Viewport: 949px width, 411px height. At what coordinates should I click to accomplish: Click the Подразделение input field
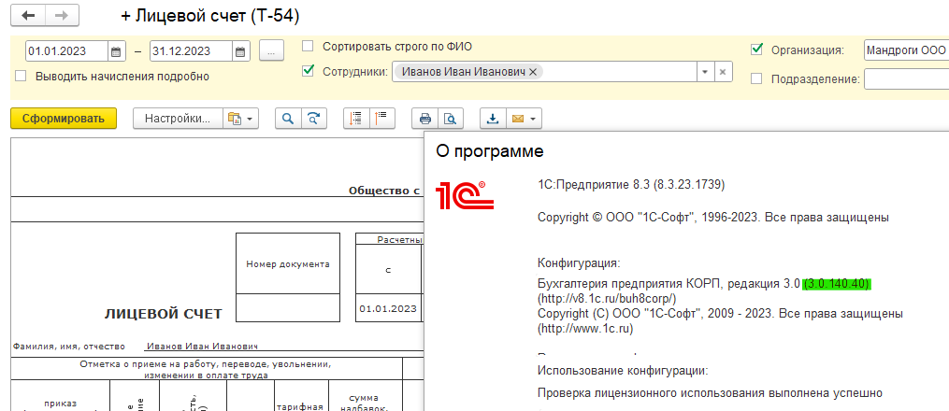click(x=906, y=79)
